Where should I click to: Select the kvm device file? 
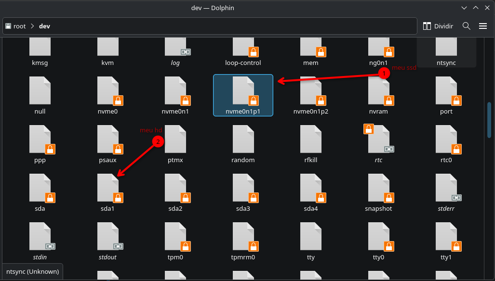107,52
